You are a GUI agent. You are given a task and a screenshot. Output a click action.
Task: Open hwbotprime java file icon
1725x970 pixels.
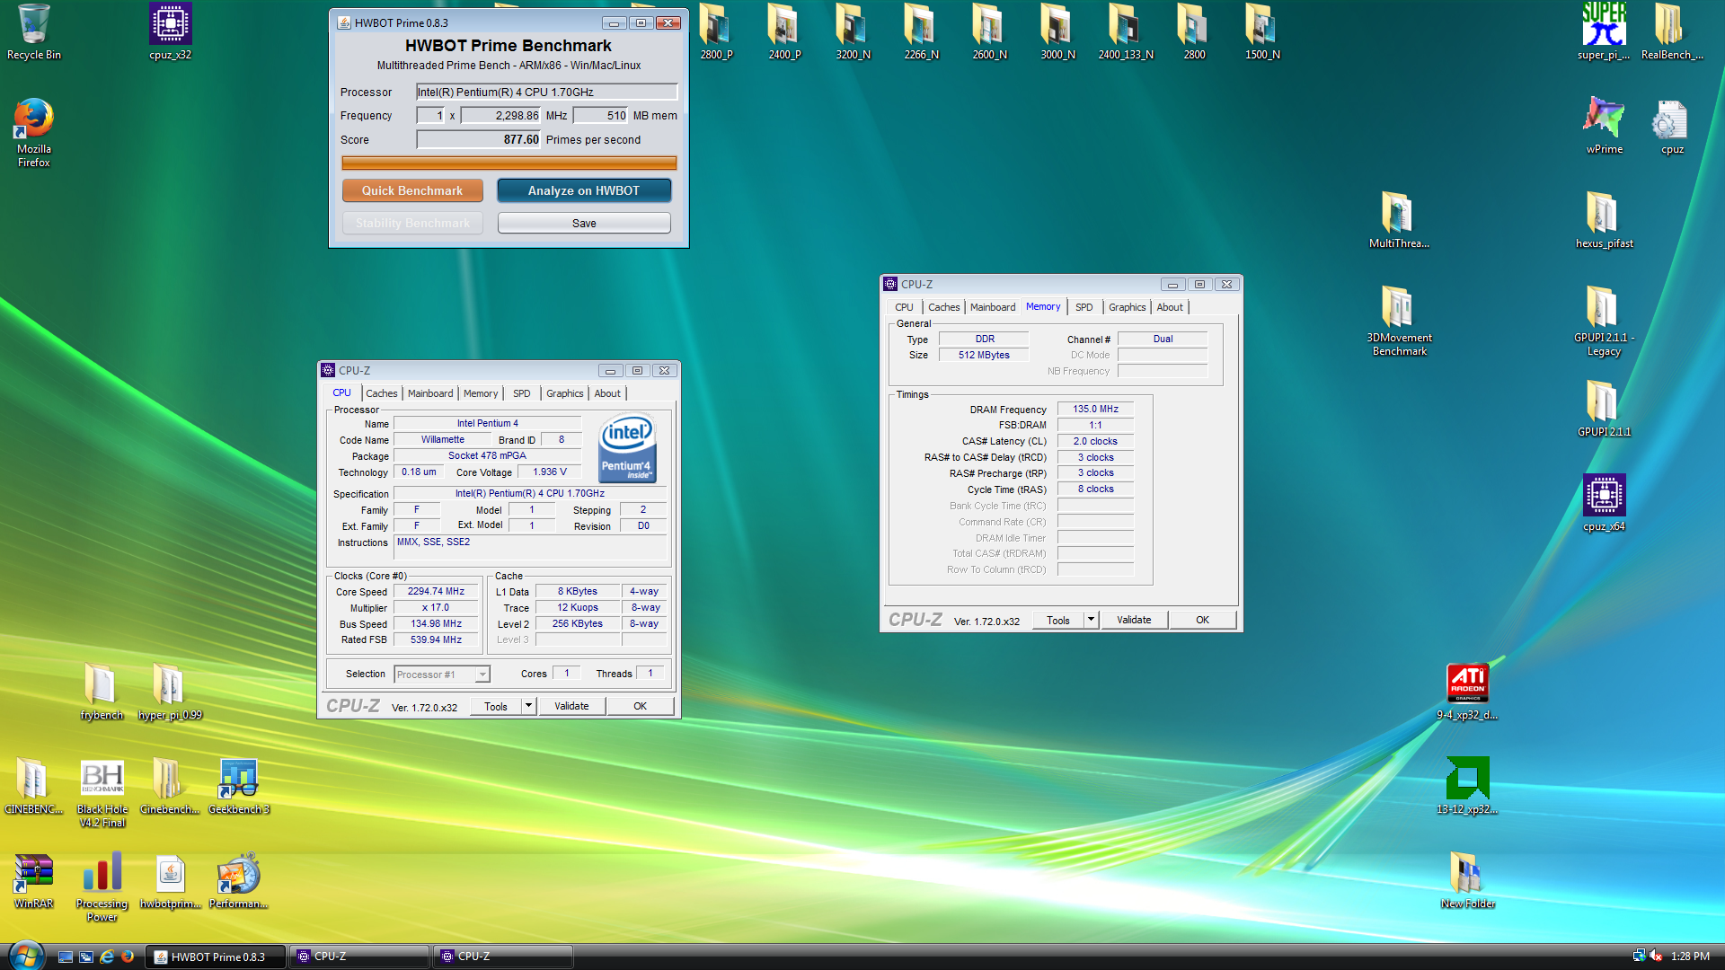coord(171,880)
